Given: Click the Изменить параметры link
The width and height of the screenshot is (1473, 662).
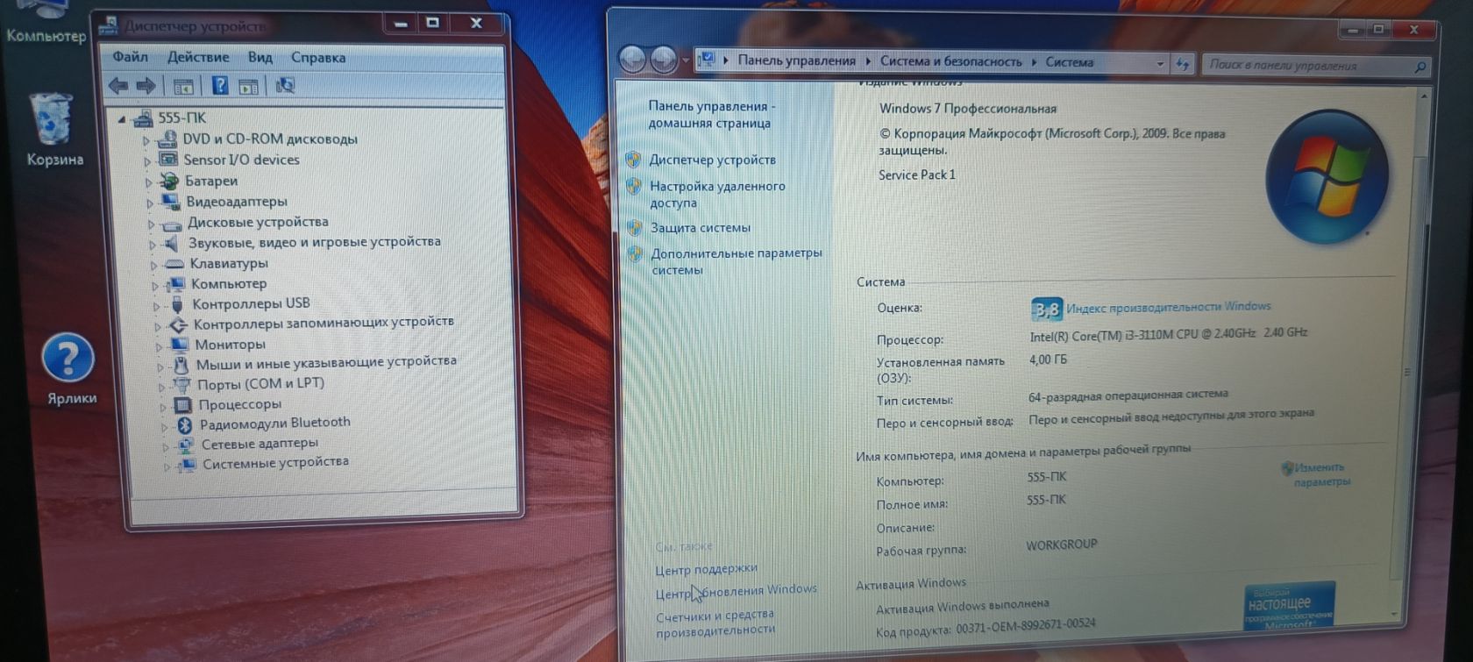Looking at the screenshot, I should [x=1321, y=474].
